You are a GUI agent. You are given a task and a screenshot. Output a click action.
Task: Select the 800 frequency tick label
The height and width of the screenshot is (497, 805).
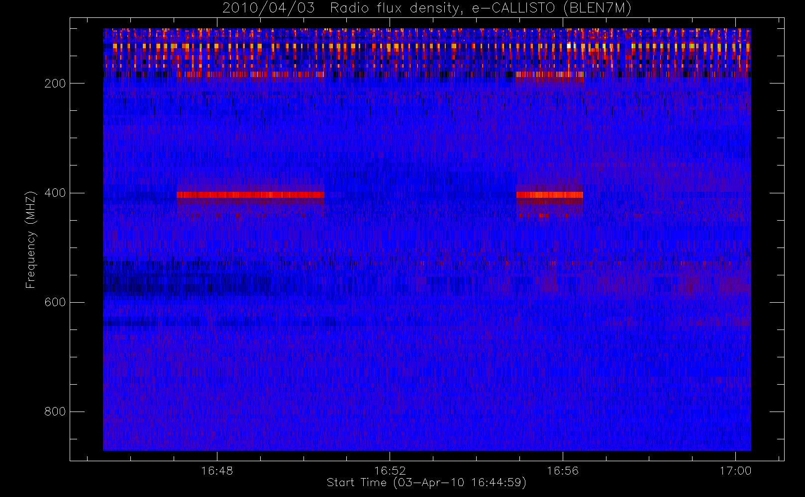[55, 412]
